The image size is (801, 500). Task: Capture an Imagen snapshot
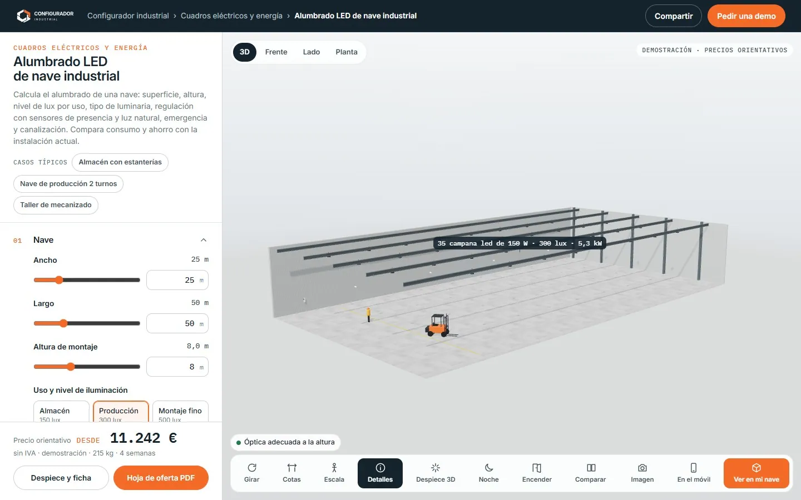tap(642, 473)
